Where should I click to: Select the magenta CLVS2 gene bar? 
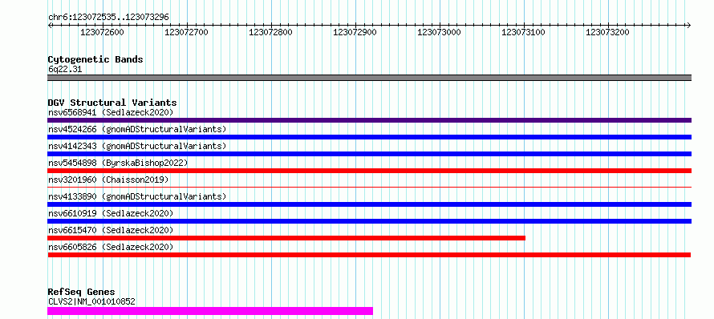click(210, 311)
